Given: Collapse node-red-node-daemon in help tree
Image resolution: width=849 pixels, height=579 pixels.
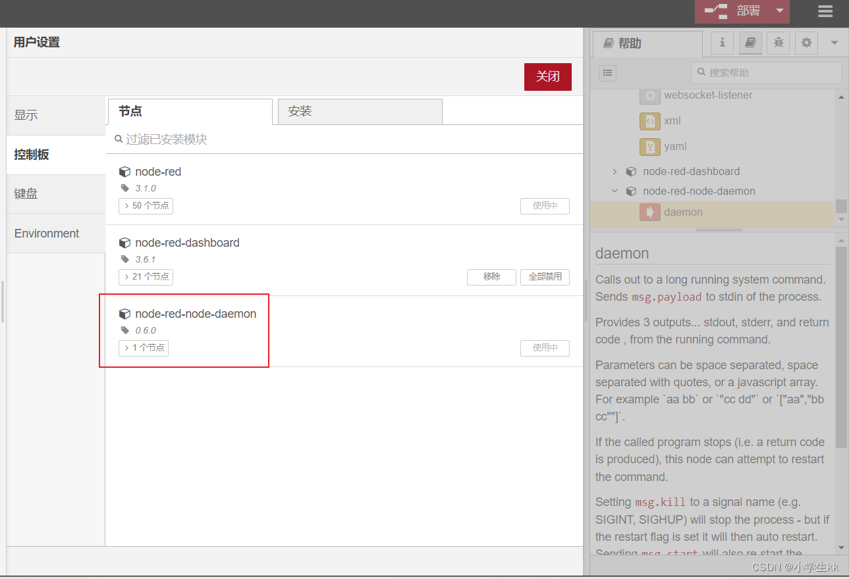Looking at the screenshot, I should pos(615,191).
